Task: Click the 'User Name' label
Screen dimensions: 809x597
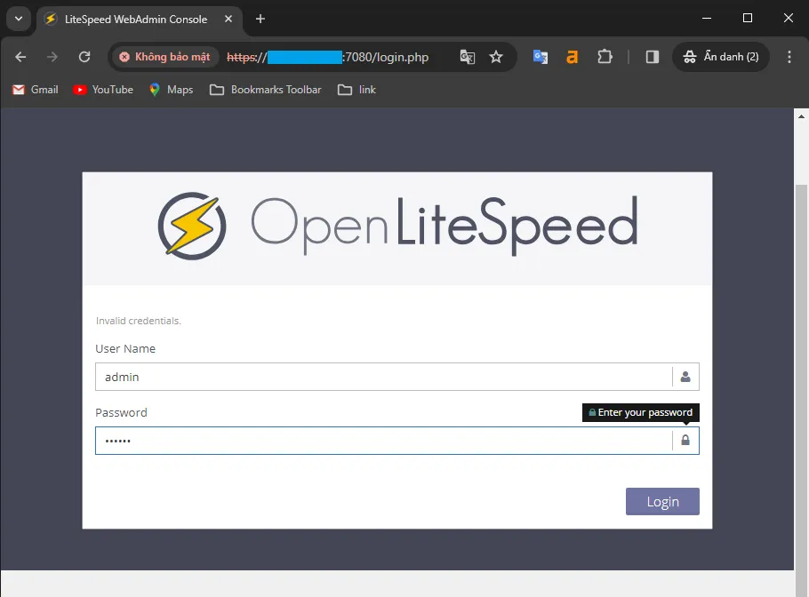Action: click(125, 349)
